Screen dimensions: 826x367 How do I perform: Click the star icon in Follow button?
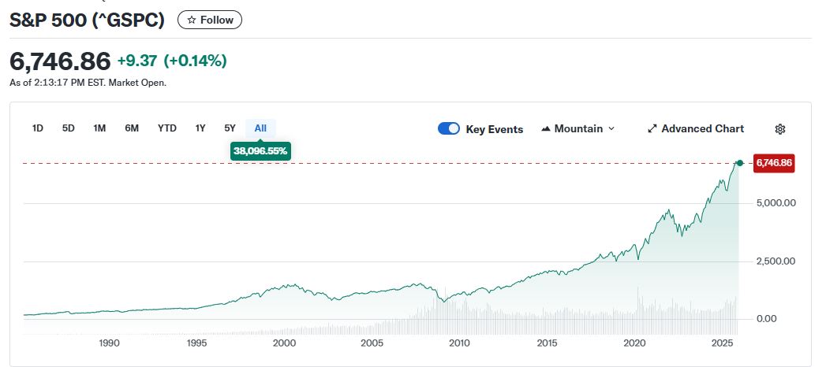pyautogui.click(x=192, y=20)
